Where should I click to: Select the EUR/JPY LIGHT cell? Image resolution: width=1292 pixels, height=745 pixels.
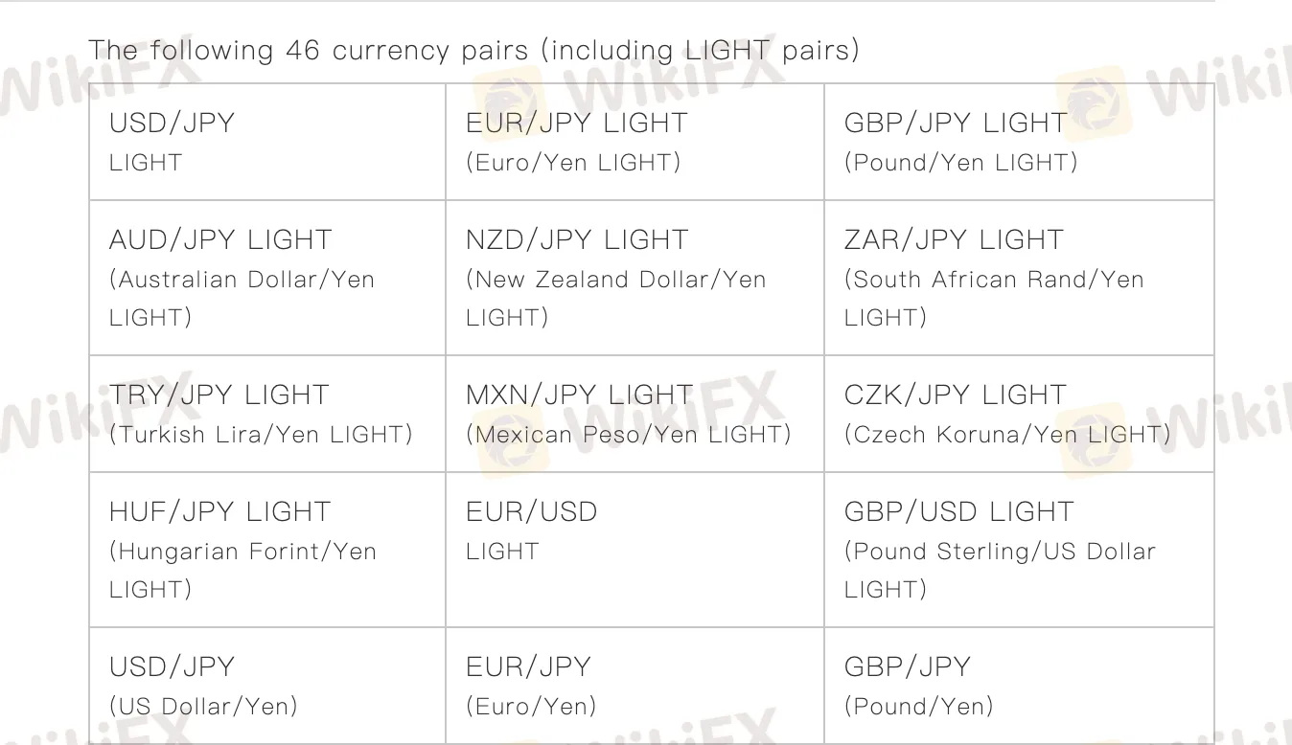coord(634,142)
